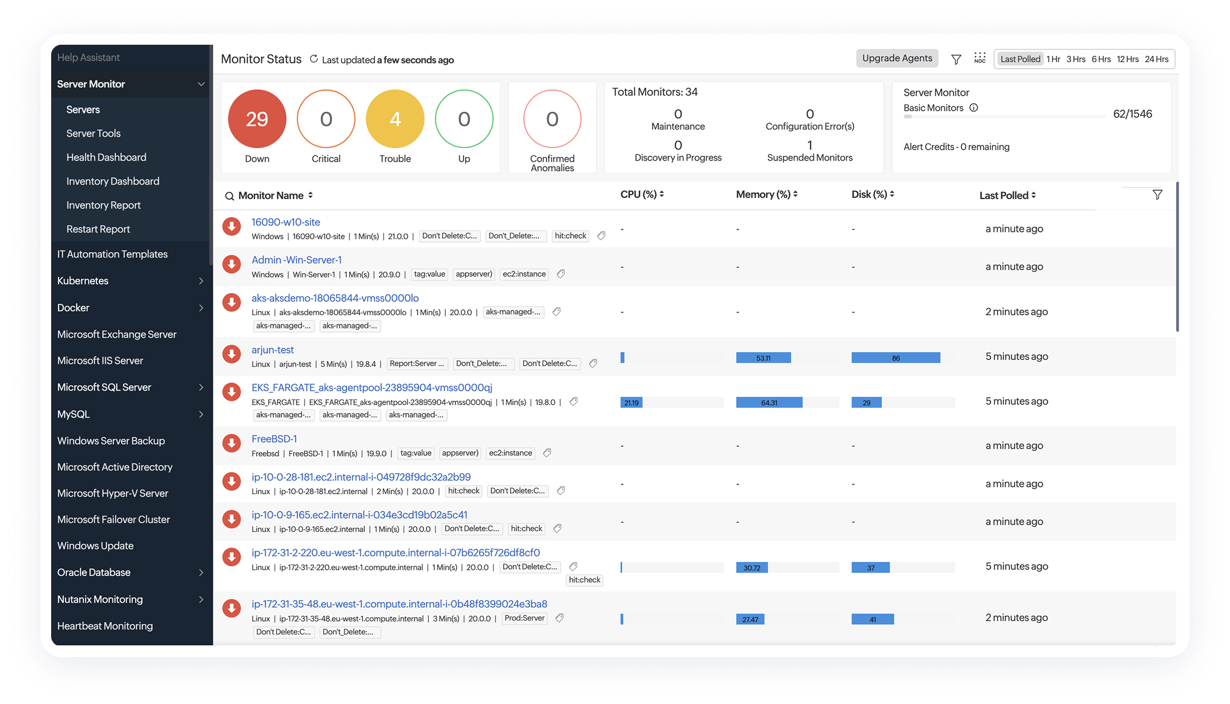Switch to NOC view grid icon
The height and width of the screenshot is (704, 1230).
(980, 58)
